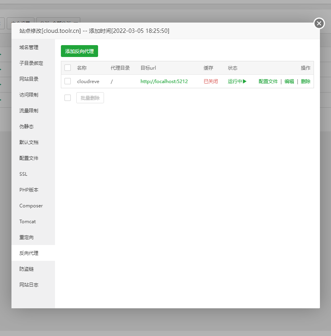This screenshot has height=336, width=331.
Task: Click the 状态 column header
Action: tap(233, 68)
